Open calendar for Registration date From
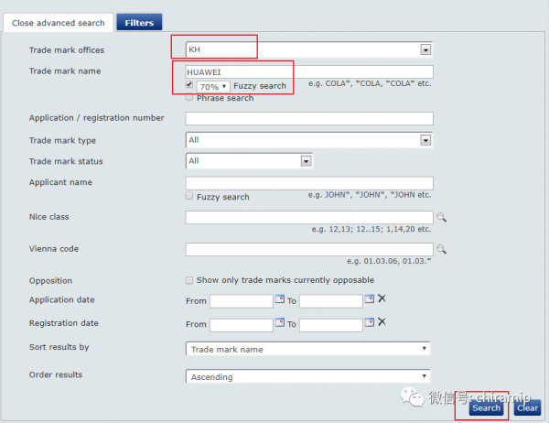 279,322
